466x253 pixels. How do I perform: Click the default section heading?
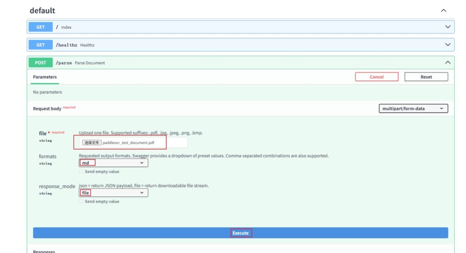point(42,10)
